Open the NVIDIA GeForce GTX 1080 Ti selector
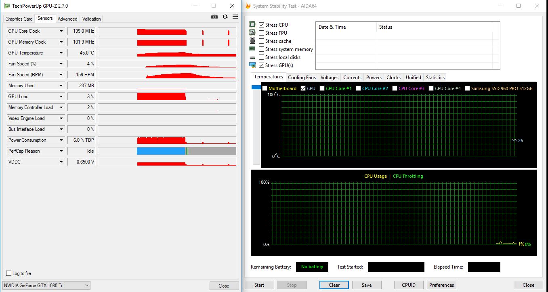The image size is (548, 292). (46, 286)
